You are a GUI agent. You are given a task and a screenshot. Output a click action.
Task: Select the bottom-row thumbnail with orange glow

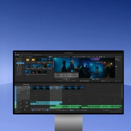coord(33,72)
